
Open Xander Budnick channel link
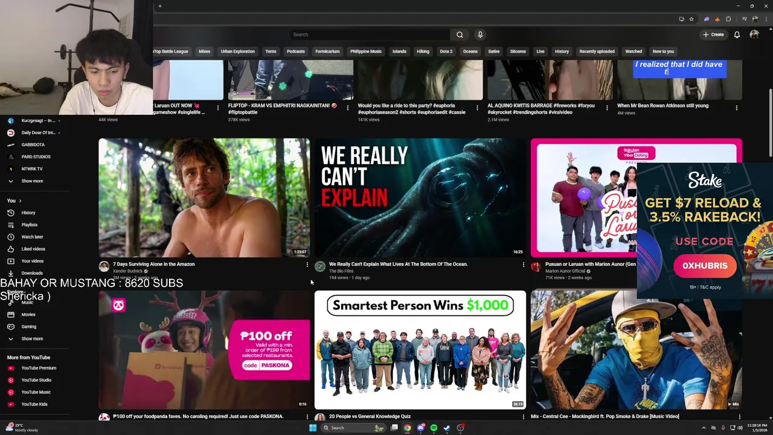point(127,271)
